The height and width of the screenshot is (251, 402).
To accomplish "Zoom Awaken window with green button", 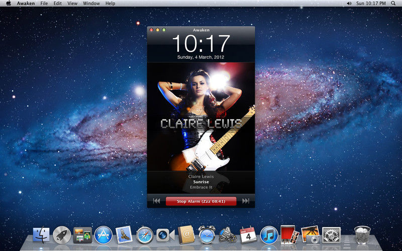I will coord(164,30).
